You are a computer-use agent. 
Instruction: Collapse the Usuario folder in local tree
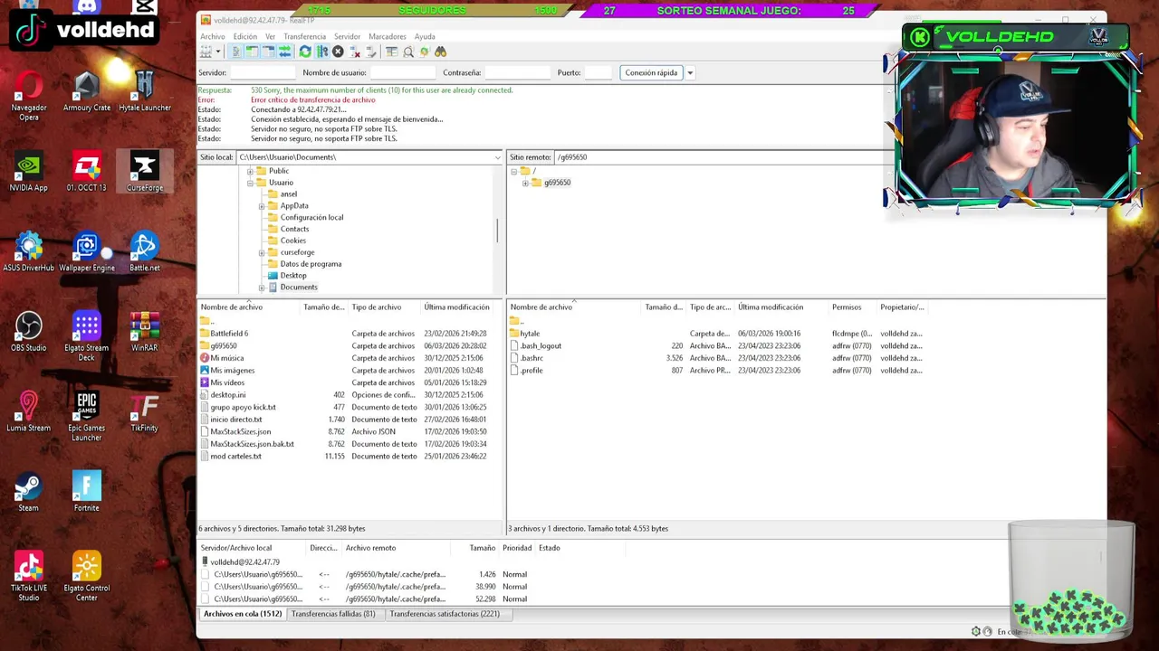(x=250, y=183)
